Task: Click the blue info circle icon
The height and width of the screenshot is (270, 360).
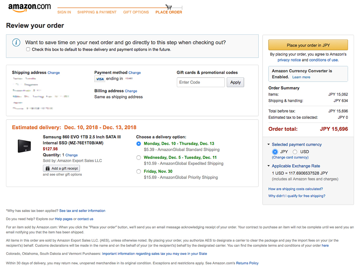Action: pos(16,43)
